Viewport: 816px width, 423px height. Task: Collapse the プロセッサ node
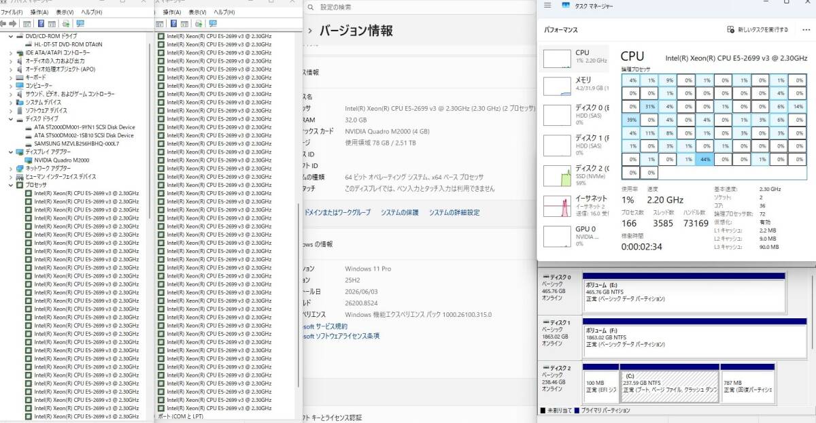pyautogui.click(x=11, y=185)
